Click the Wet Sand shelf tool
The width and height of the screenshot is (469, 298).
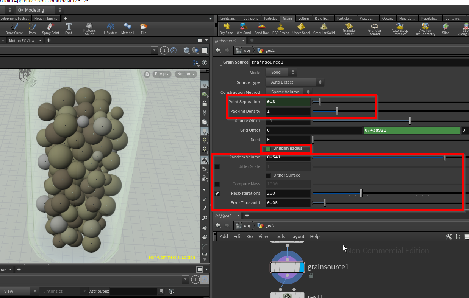[244, 29]
